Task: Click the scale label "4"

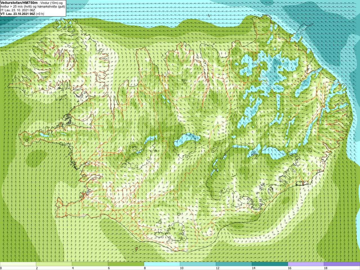Action: pos(73,268)
